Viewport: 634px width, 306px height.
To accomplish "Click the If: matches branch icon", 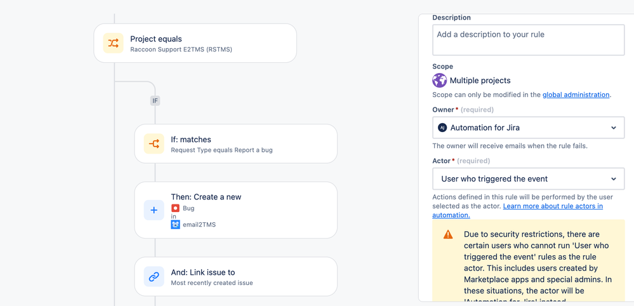I will tap(154, 143).
